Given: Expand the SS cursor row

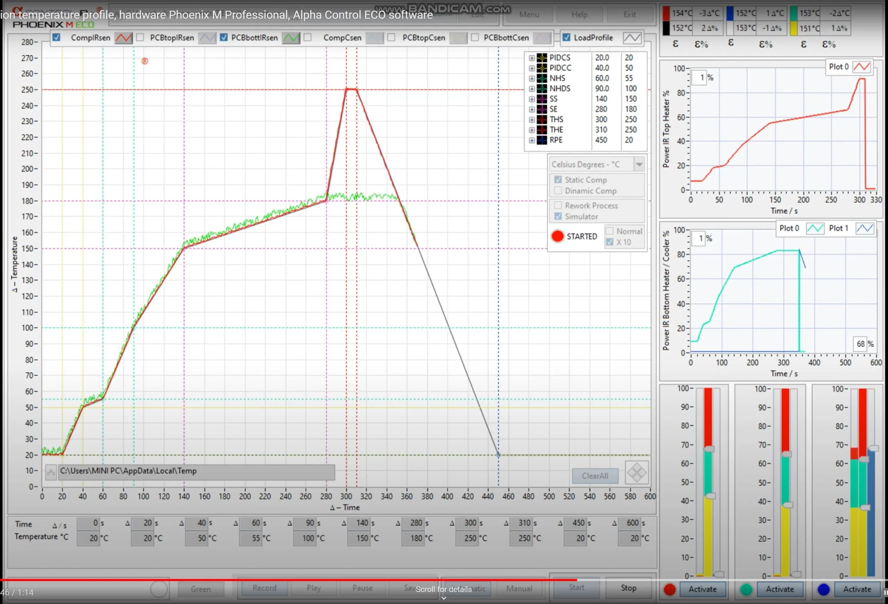Looking at the screenshot, I should click(531, 99).
